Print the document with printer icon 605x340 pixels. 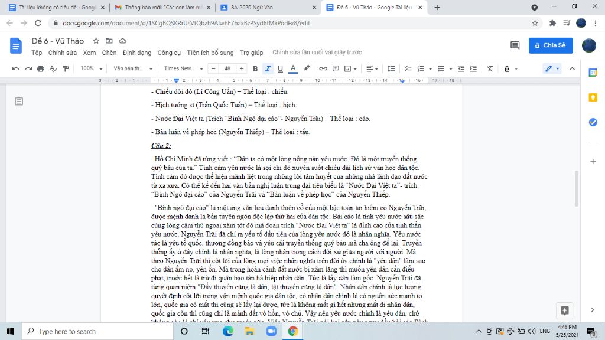pos(41,68)
